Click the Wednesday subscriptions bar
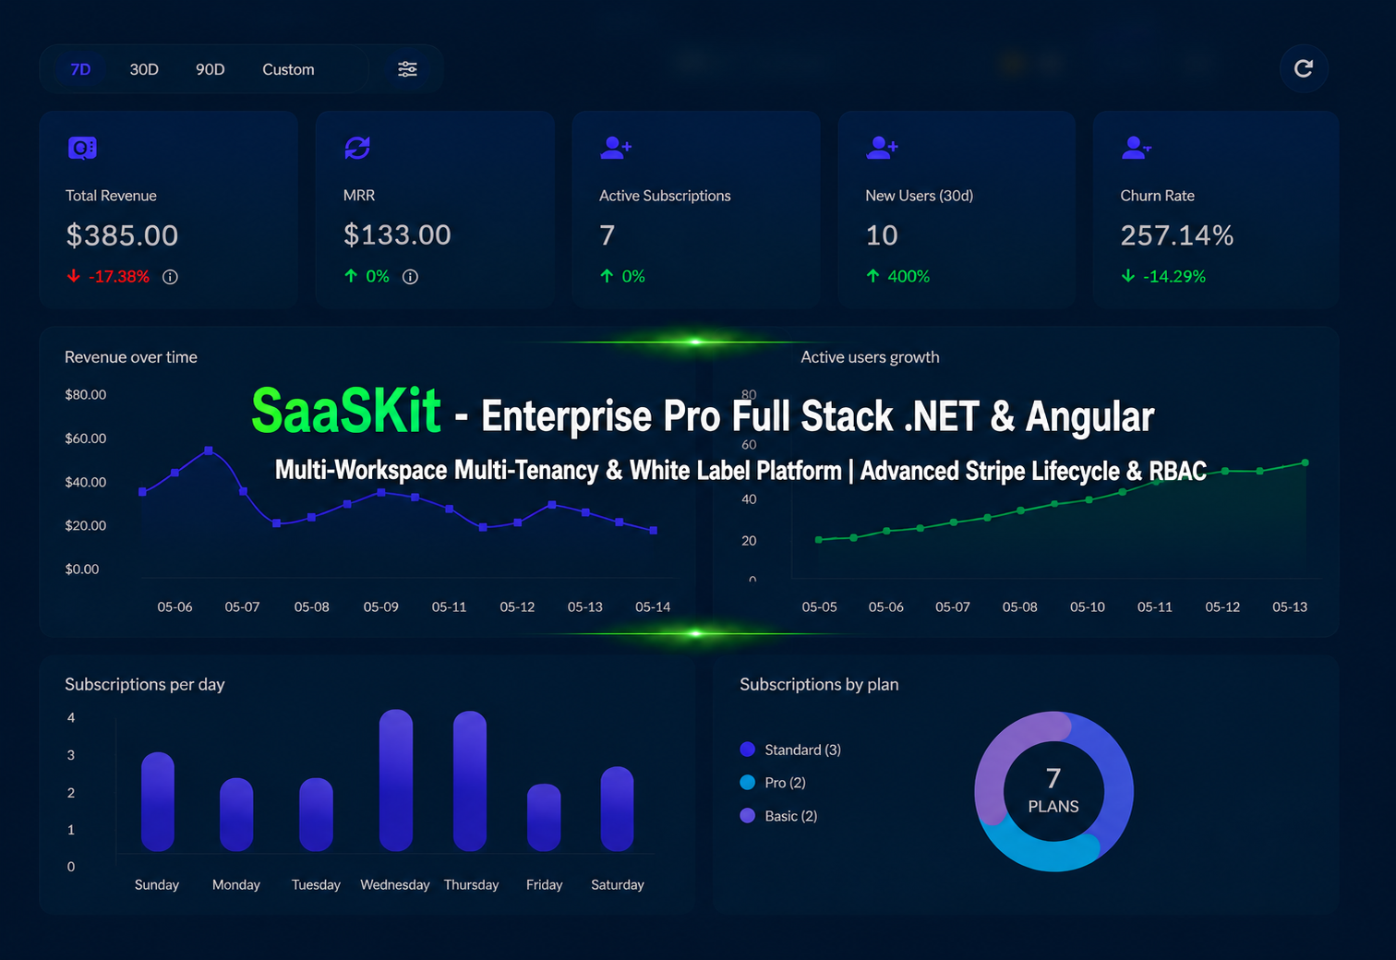The image size is (1396, 960). (x=396, y=780)
